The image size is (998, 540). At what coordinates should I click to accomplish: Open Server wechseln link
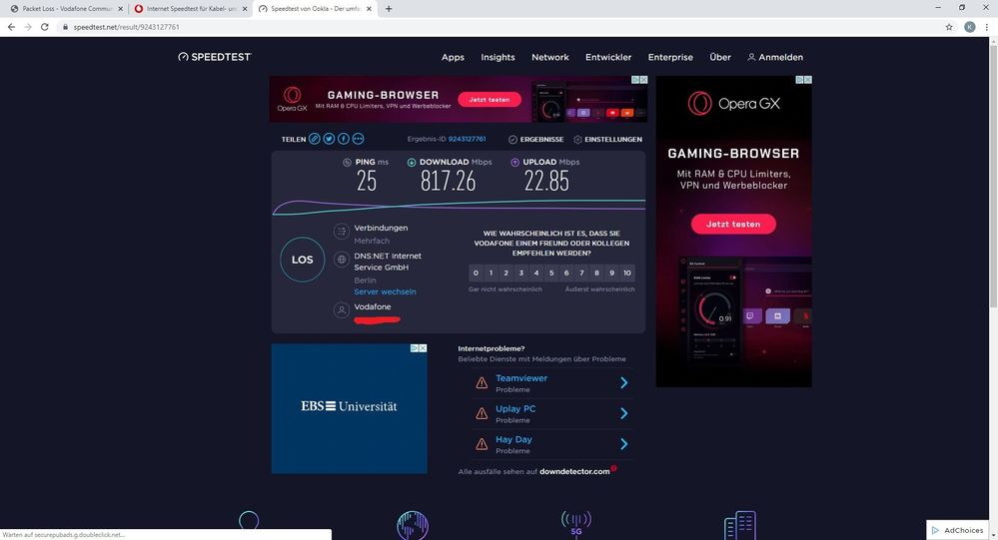385,291
